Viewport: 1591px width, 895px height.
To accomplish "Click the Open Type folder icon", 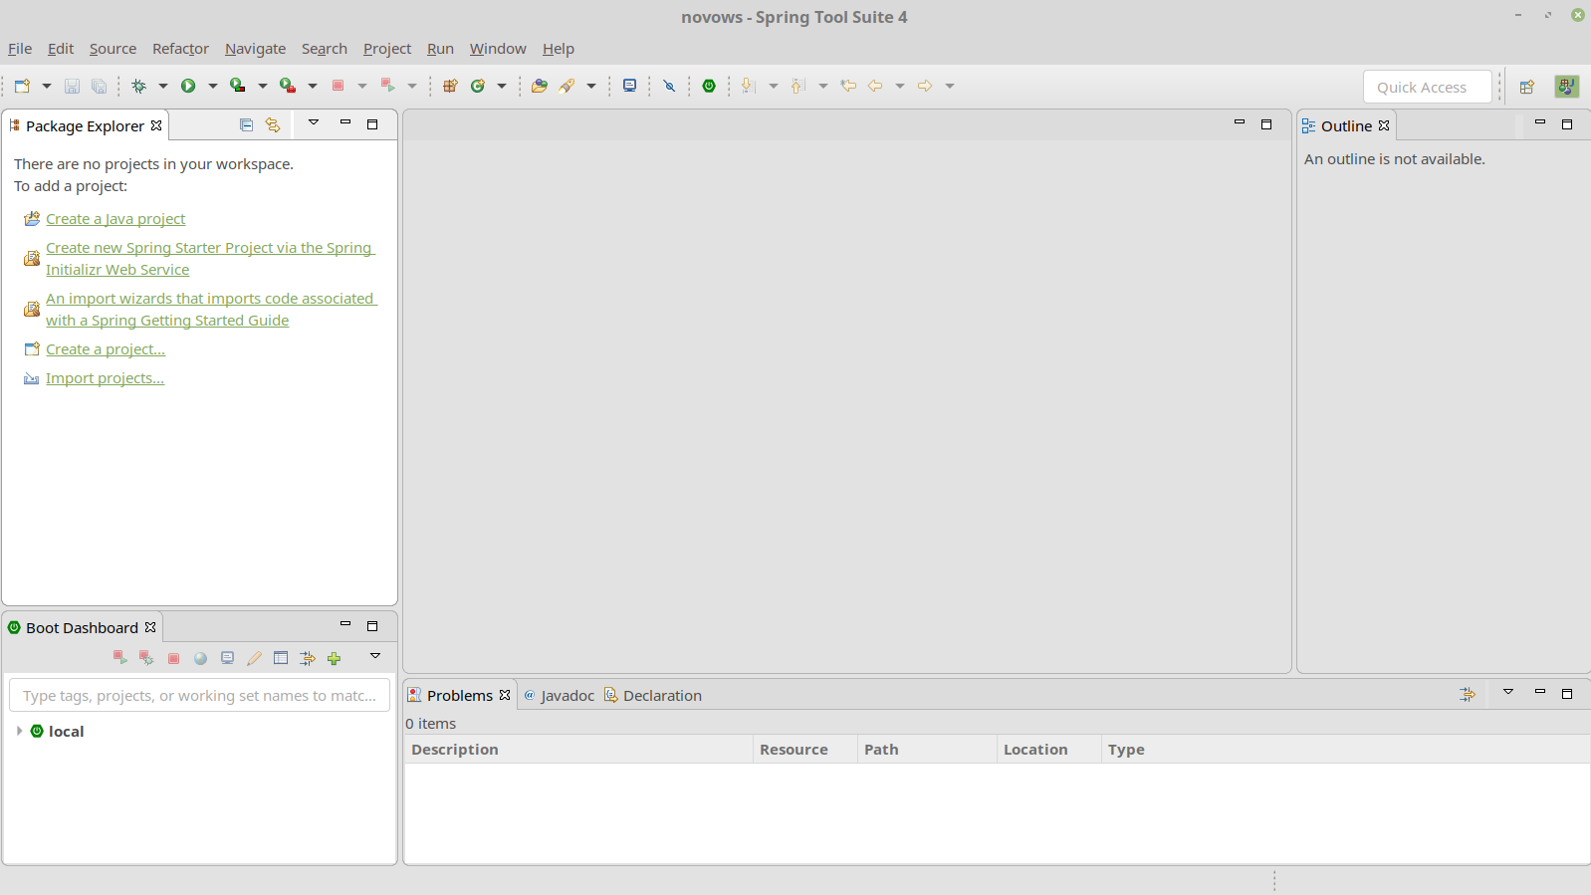I will point(540,87).
